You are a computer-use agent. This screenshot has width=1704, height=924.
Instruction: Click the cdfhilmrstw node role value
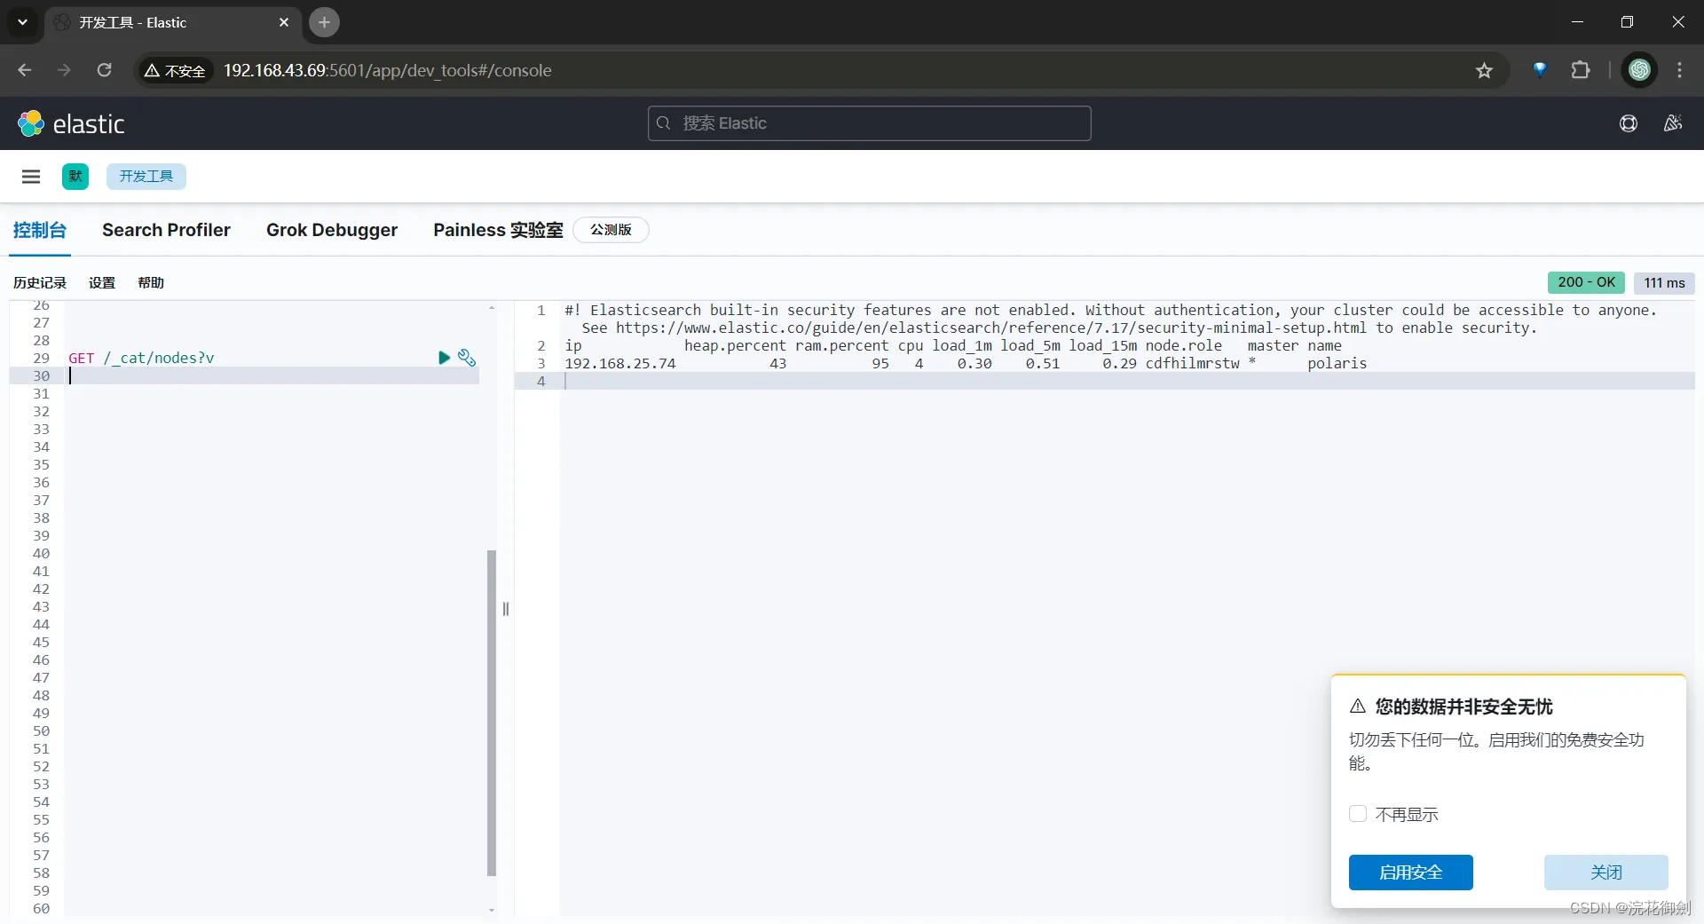[1192, 363]
